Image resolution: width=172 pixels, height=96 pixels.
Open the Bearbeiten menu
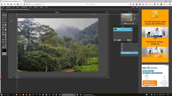point(8,7)
